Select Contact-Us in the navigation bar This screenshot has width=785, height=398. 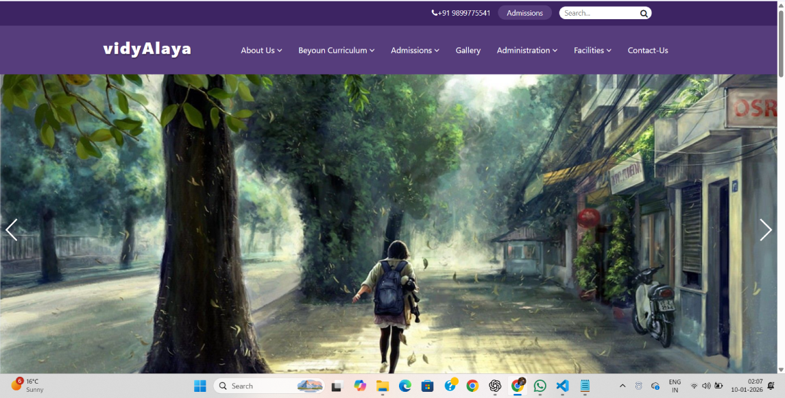(647, 51)
